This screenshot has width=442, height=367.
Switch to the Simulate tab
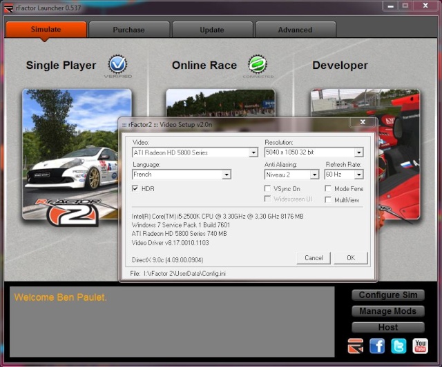tap(46, 29)
